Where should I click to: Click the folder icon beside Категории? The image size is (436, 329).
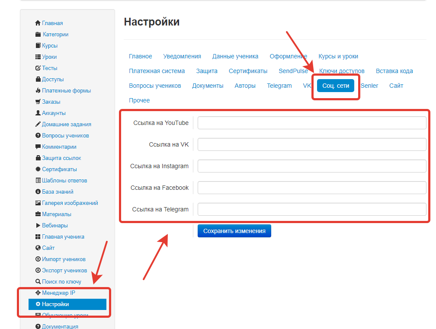[38, 35]
